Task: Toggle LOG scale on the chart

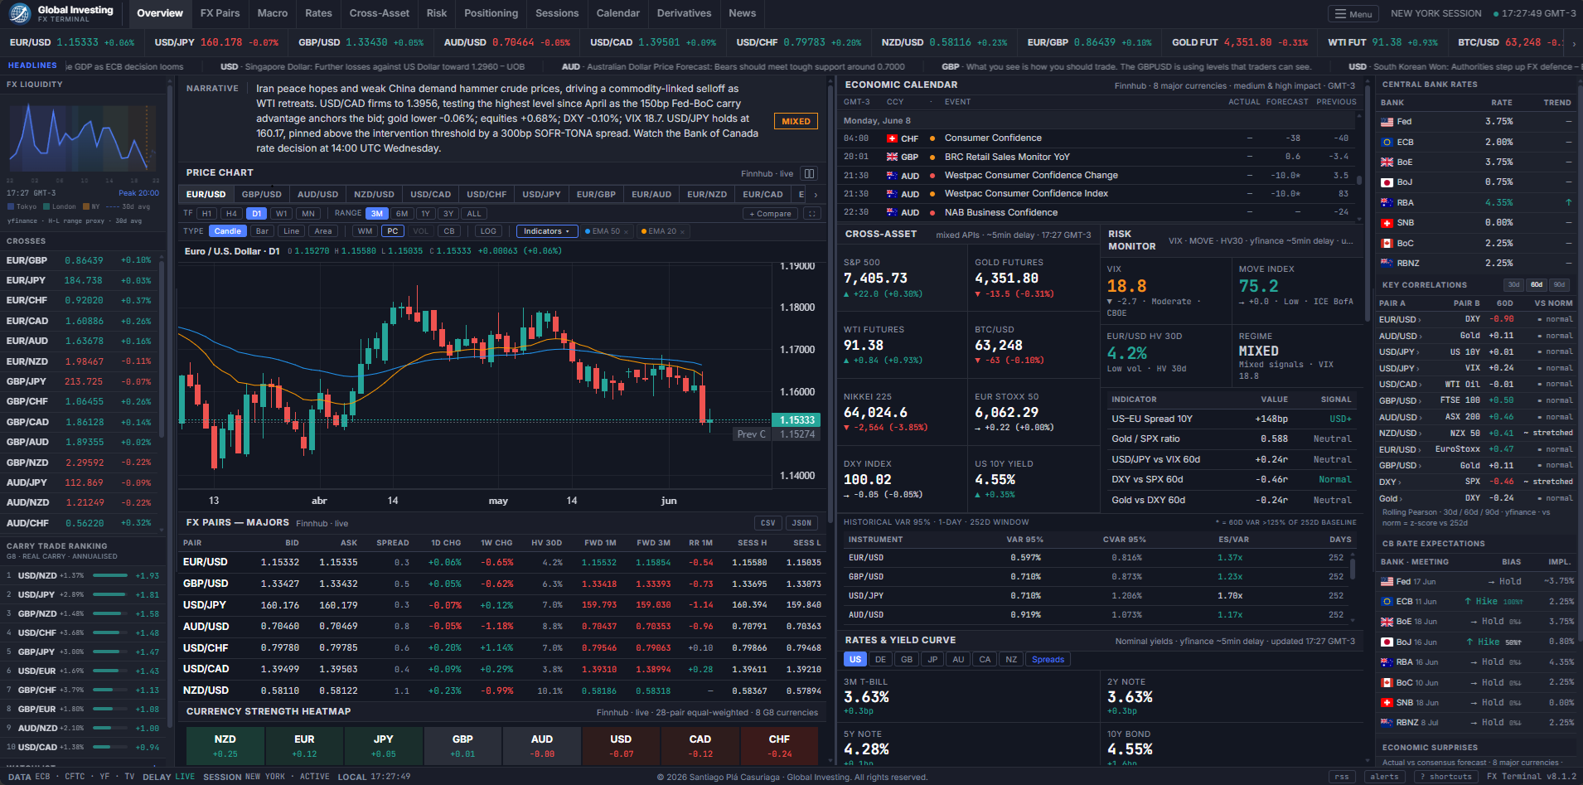Action: click(x=489, y=232)
